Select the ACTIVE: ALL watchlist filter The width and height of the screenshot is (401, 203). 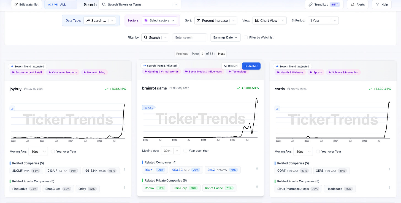[x=61, y=4]
